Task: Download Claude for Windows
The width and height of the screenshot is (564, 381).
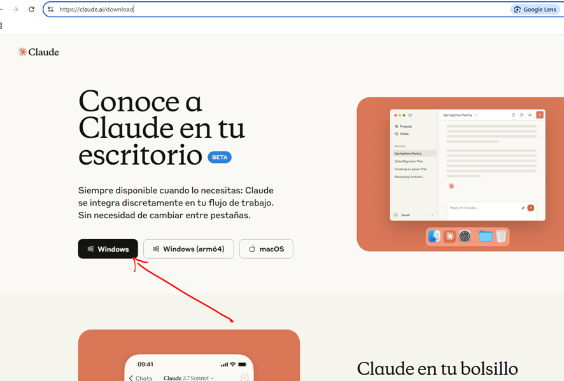Action: tap(108, 249)
